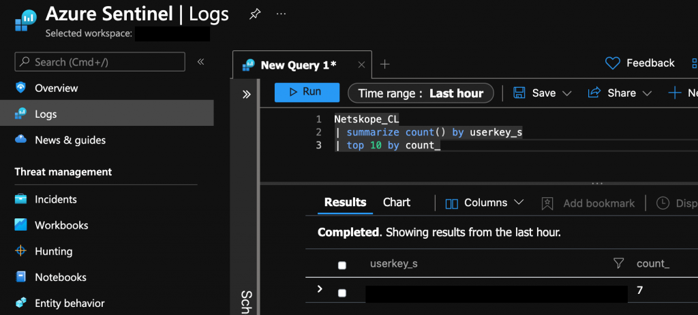Click the Feedback link
This screenshot has width=698, height=315.
click(650, 63)
